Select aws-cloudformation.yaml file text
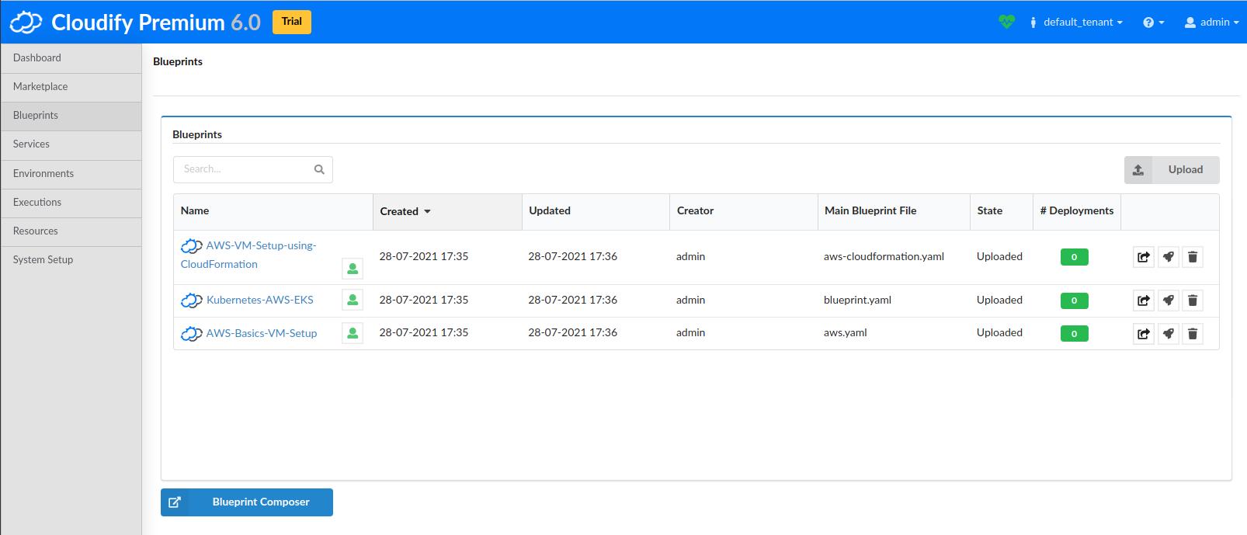Viewport: 1247px width, 535px height. click(884, 257)
